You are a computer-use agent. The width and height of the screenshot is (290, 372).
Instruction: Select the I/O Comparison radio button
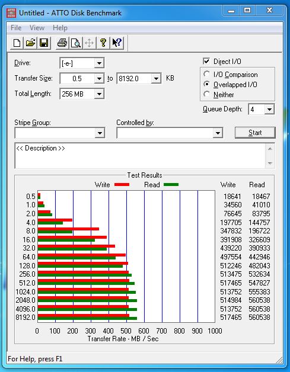pyautogui.click(x=206, y=74)
